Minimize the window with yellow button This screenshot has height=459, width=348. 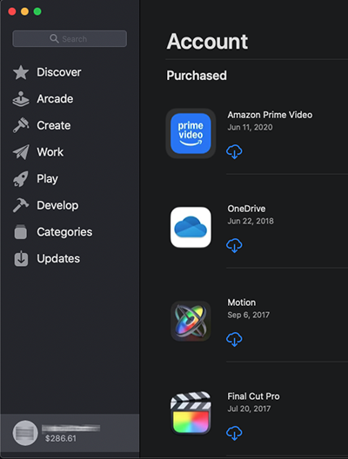point(24,11)
